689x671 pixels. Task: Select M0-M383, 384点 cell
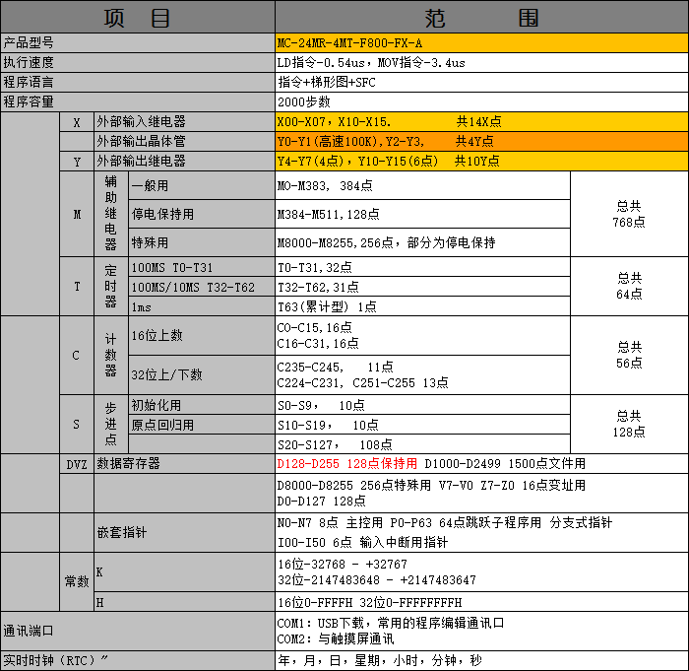coord(422,185)
